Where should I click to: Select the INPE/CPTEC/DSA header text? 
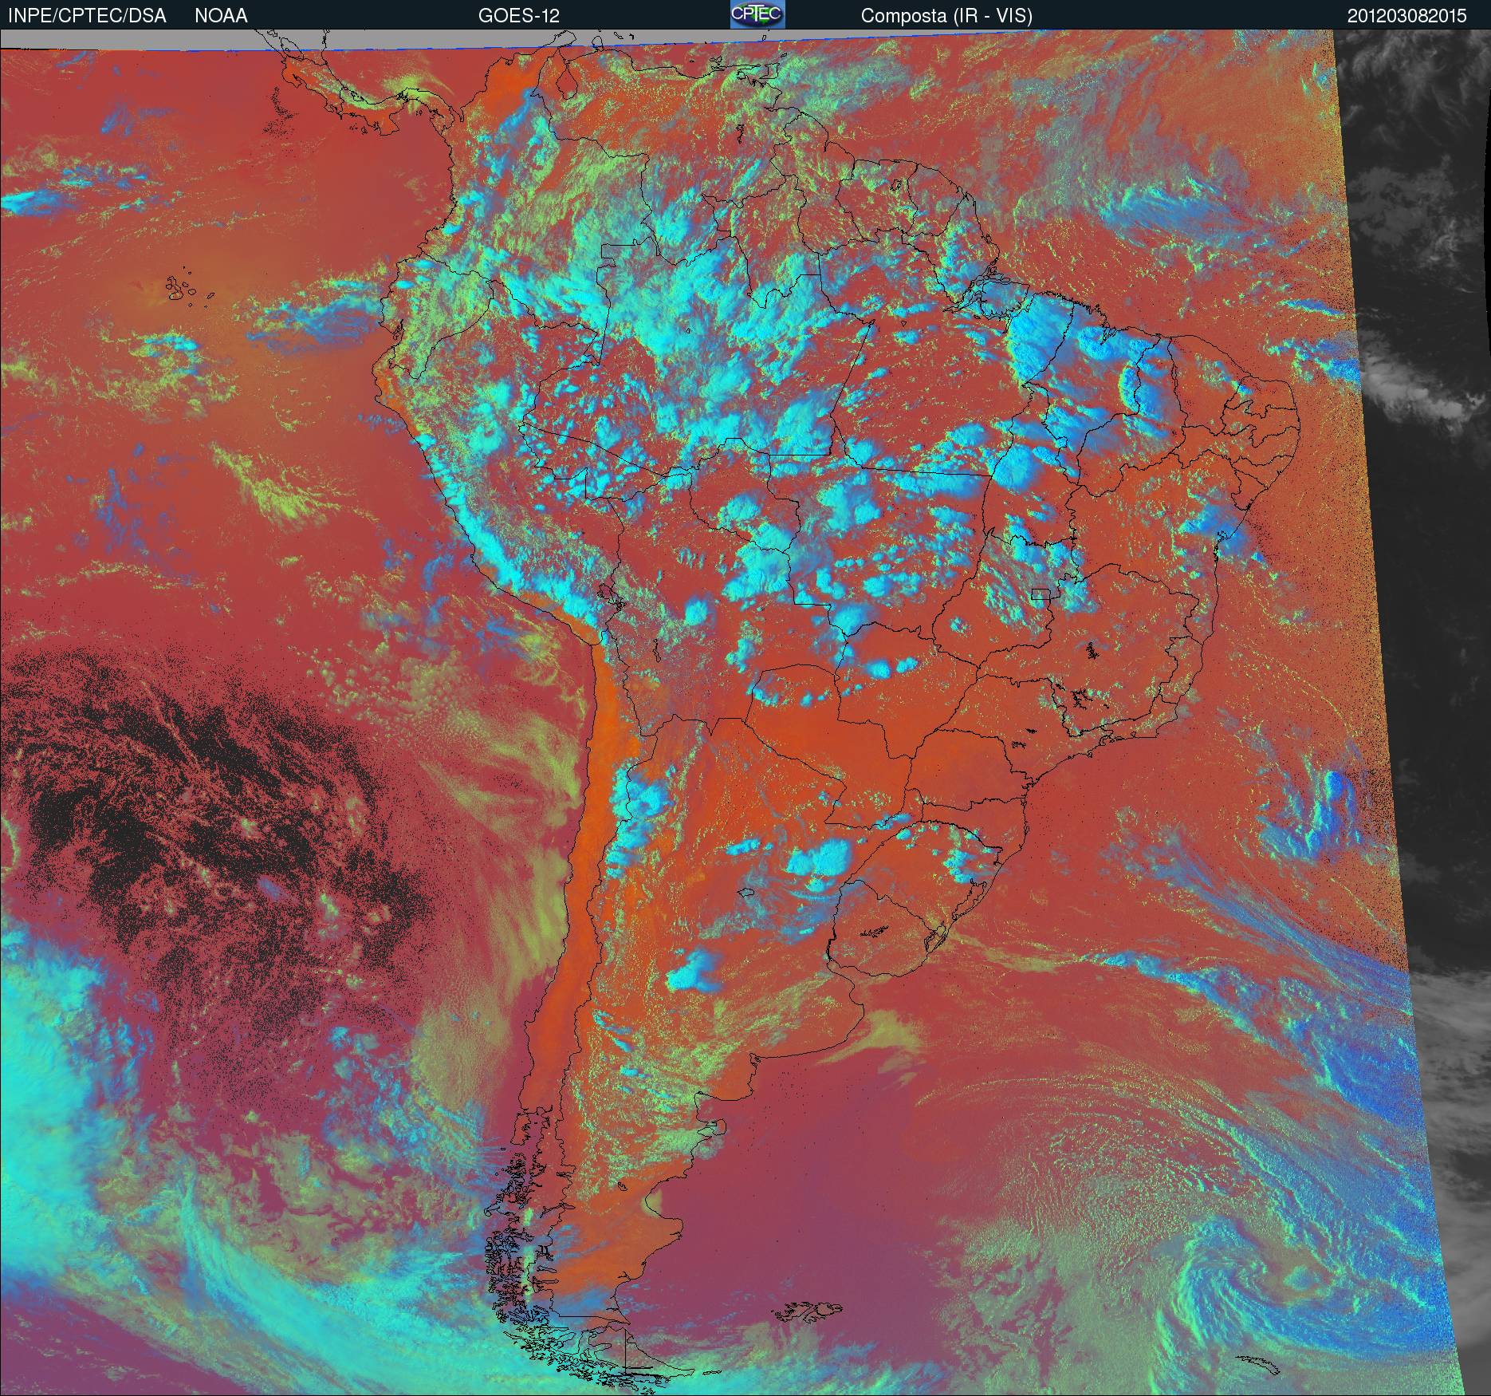(87, 16)
